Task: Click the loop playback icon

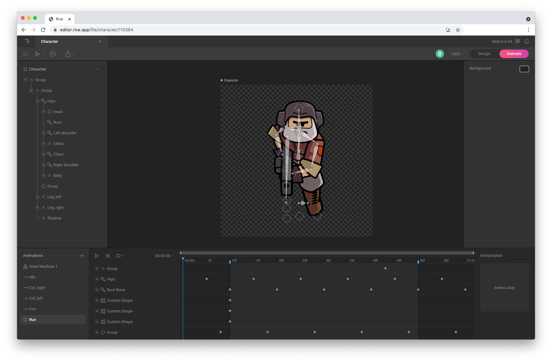Action: (118, 256)
